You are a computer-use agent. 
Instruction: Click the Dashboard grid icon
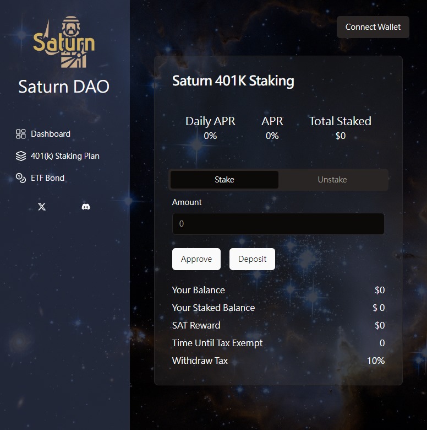click(21, 134)
